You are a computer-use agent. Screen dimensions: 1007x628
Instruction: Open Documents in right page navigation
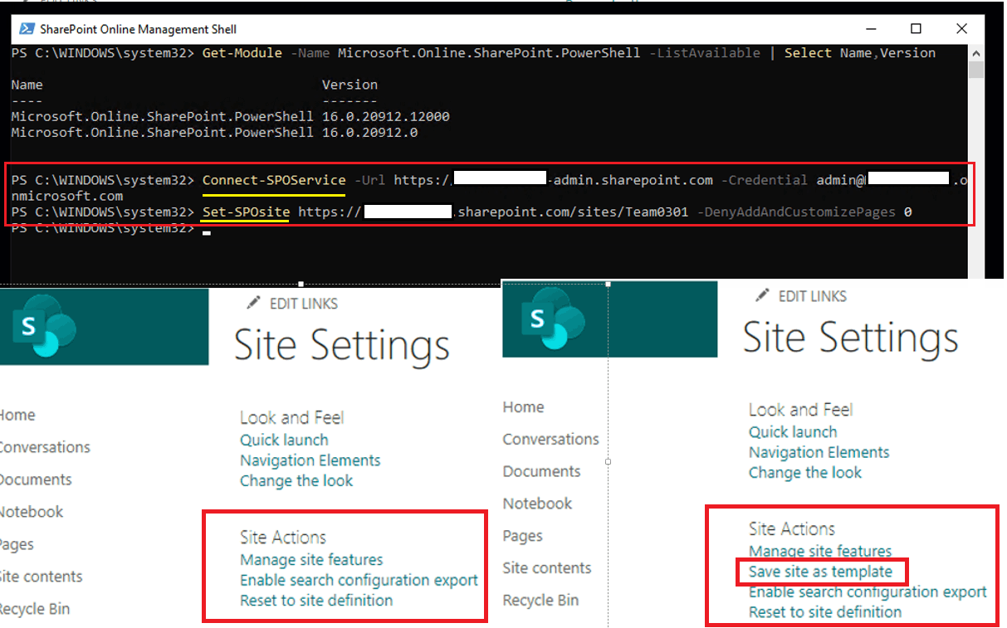point(541,471)
